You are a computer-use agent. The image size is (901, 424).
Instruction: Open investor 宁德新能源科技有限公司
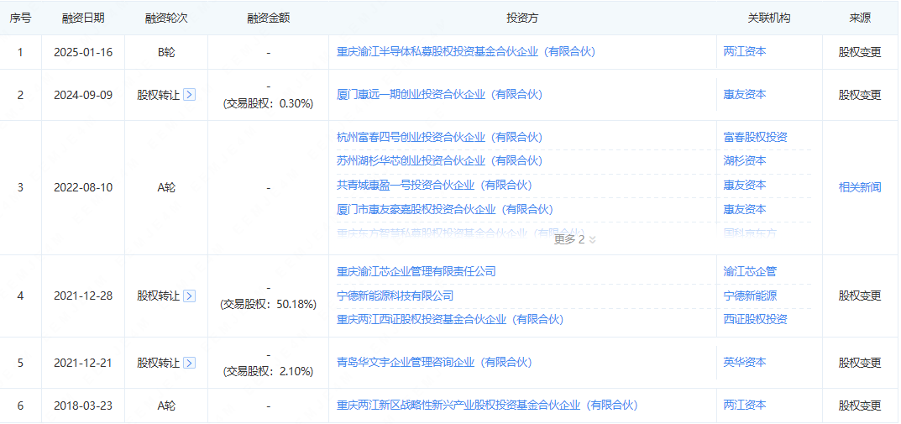(395, 296)
